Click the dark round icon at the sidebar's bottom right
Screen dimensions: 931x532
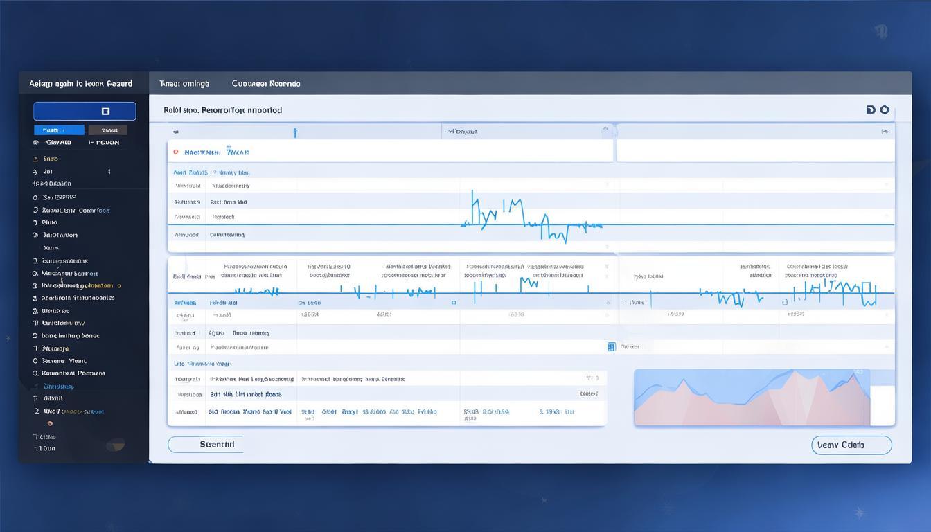pyautogui.click(x=115, y=445)
